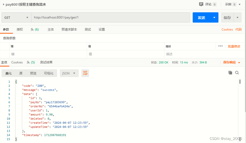Select the 可视化 visualize mode
This screenshot has width=246, height=143.
coord(49,73)
